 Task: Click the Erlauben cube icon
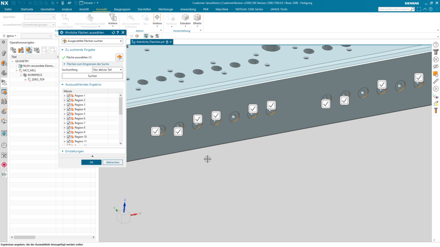pyautogui.click(x=185, y=17)
